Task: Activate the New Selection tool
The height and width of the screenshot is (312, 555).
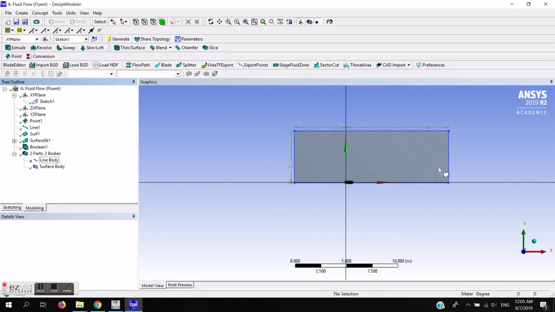Action: click(113, 22)
